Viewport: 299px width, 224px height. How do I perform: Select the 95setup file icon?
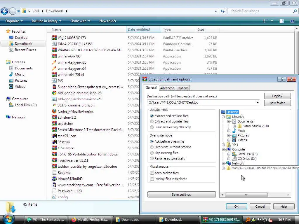point(54,142)
